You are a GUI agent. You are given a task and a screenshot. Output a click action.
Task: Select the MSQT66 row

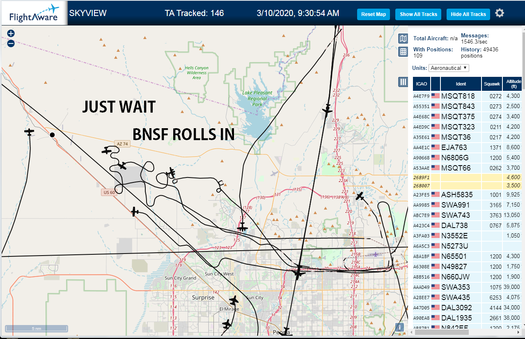coord(468,168)
